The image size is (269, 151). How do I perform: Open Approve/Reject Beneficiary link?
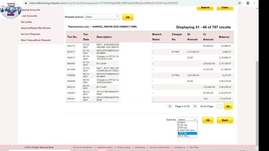point(36,28)
